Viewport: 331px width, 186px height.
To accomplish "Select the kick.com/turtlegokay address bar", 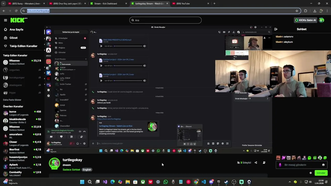I will pyautogui.click(x=160, y=11).
